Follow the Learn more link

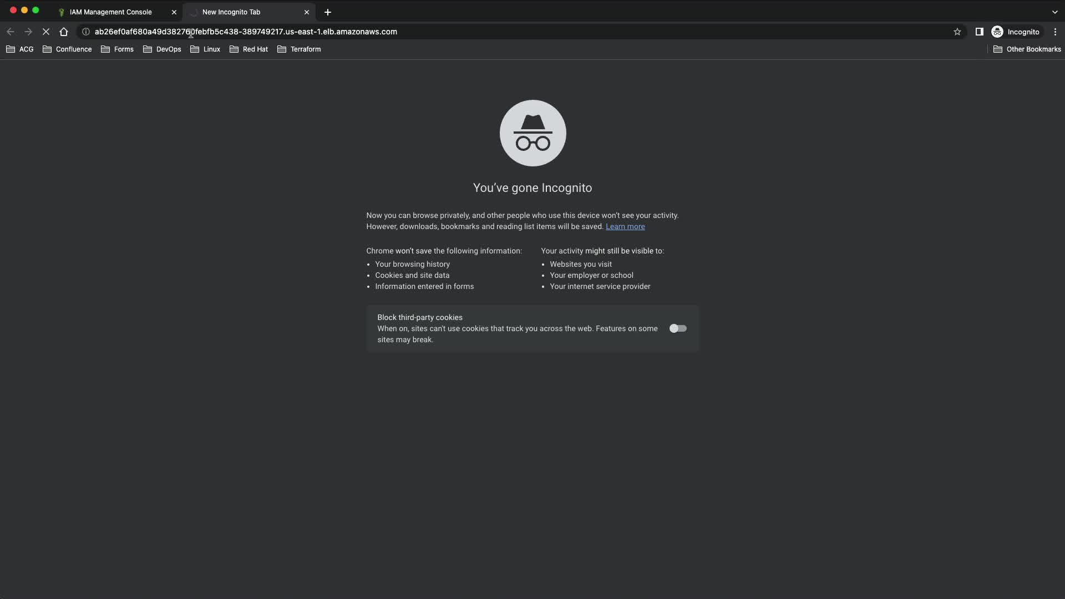click(x=625, y=226)
